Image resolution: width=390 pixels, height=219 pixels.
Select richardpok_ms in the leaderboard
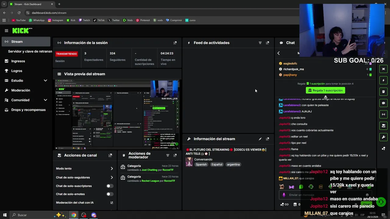(x=293, y=69)
